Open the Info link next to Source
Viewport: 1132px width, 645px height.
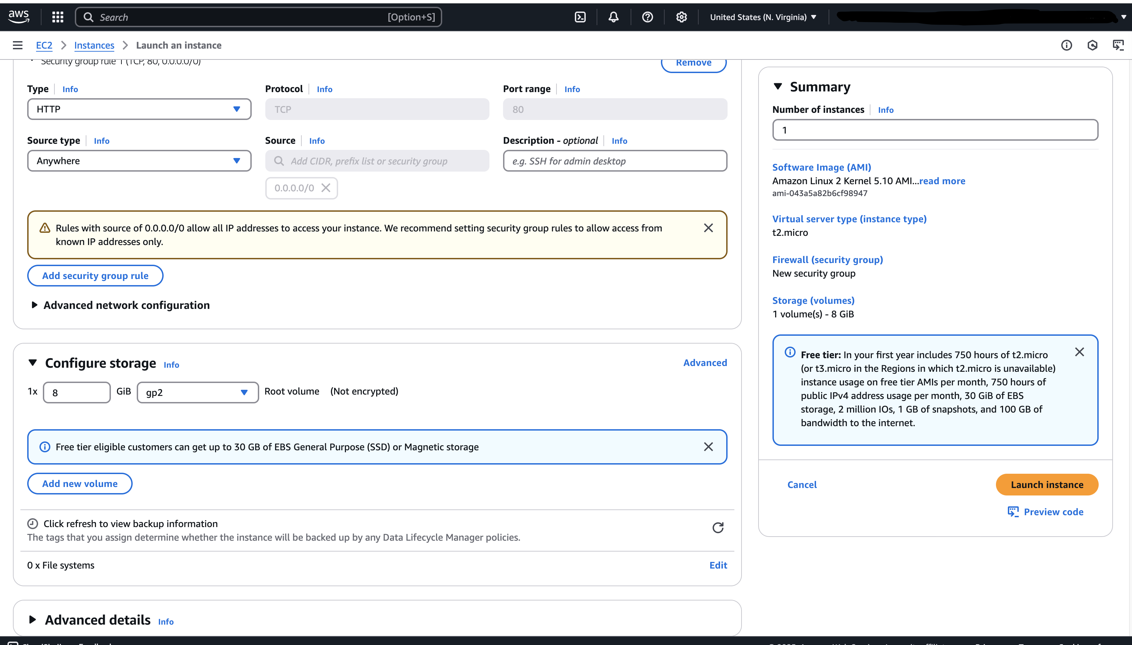point(317,141)
